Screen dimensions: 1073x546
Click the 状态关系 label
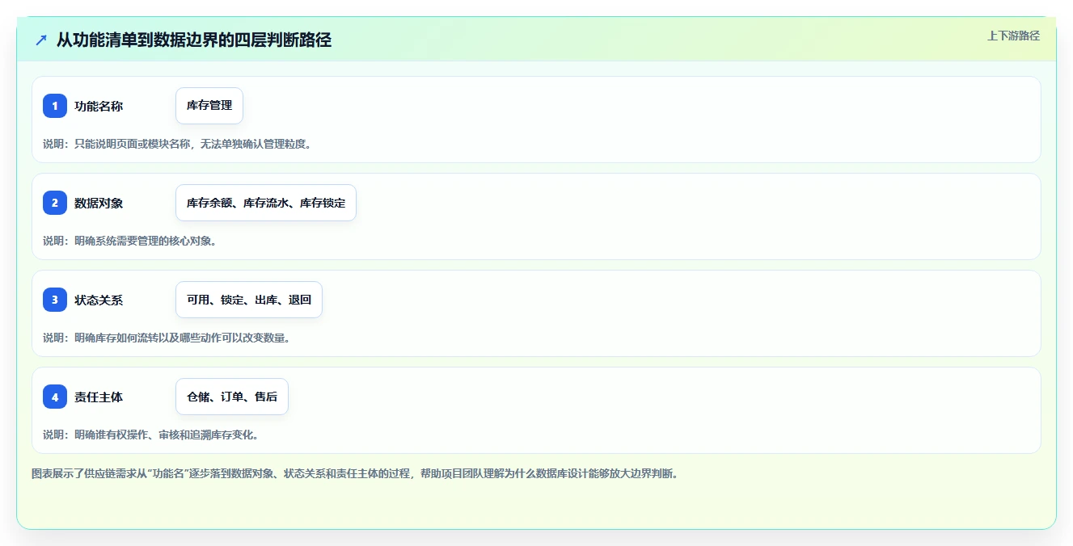99,300
